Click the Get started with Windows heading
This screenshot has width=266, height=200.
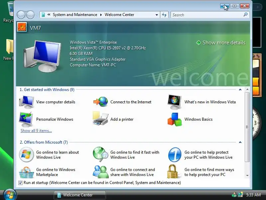point(47,90)
